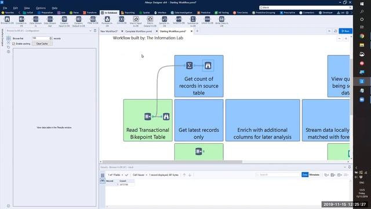Select the Write Data In-DB tool
This screenshot has width=371, height=209.
click(221, 21)
